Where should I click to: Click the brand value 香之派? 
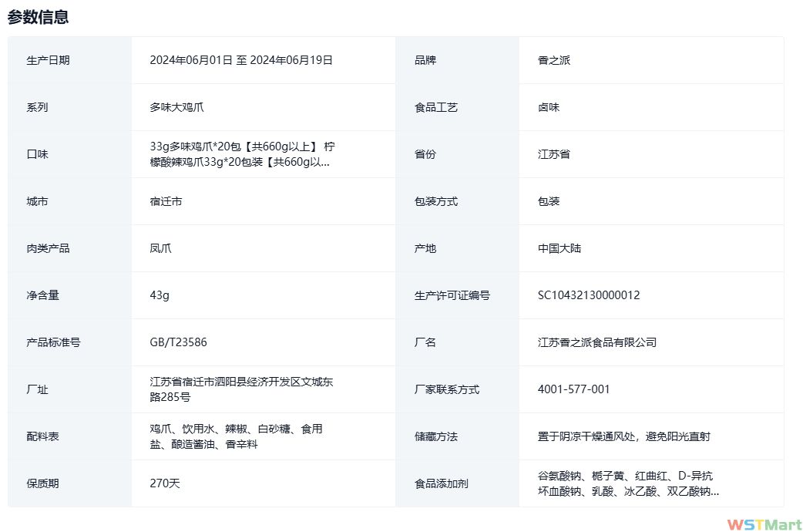553,60
